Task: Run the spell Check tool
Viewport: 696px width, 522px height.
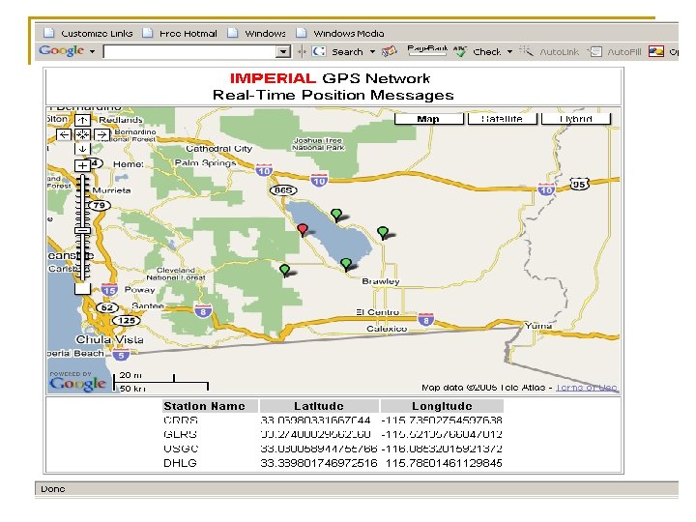Action: tap(478, 52)
